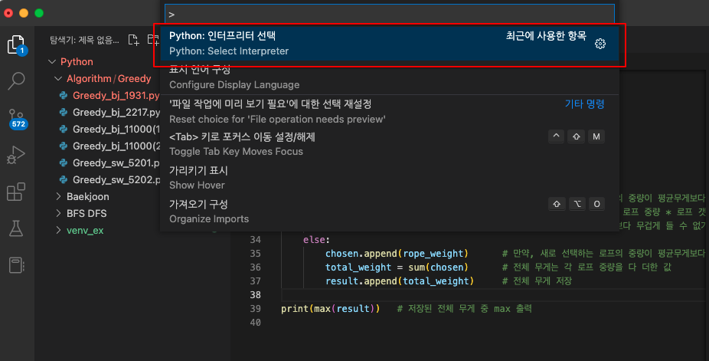Screen dimensions: 709x361
Task: Click the O key in Organize Imports shortcut
Action: click(596, 204)
